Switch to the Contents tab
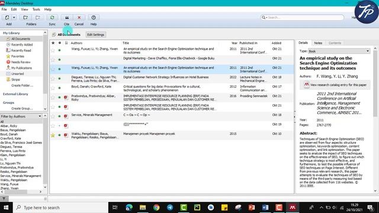Viewport: 379px width, 213px height. (x=335, y=43)
